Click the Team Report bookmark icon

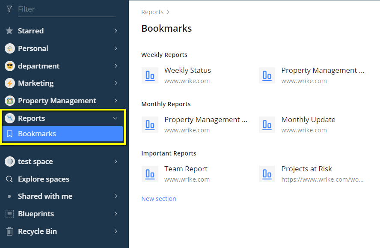coord(150,174)
